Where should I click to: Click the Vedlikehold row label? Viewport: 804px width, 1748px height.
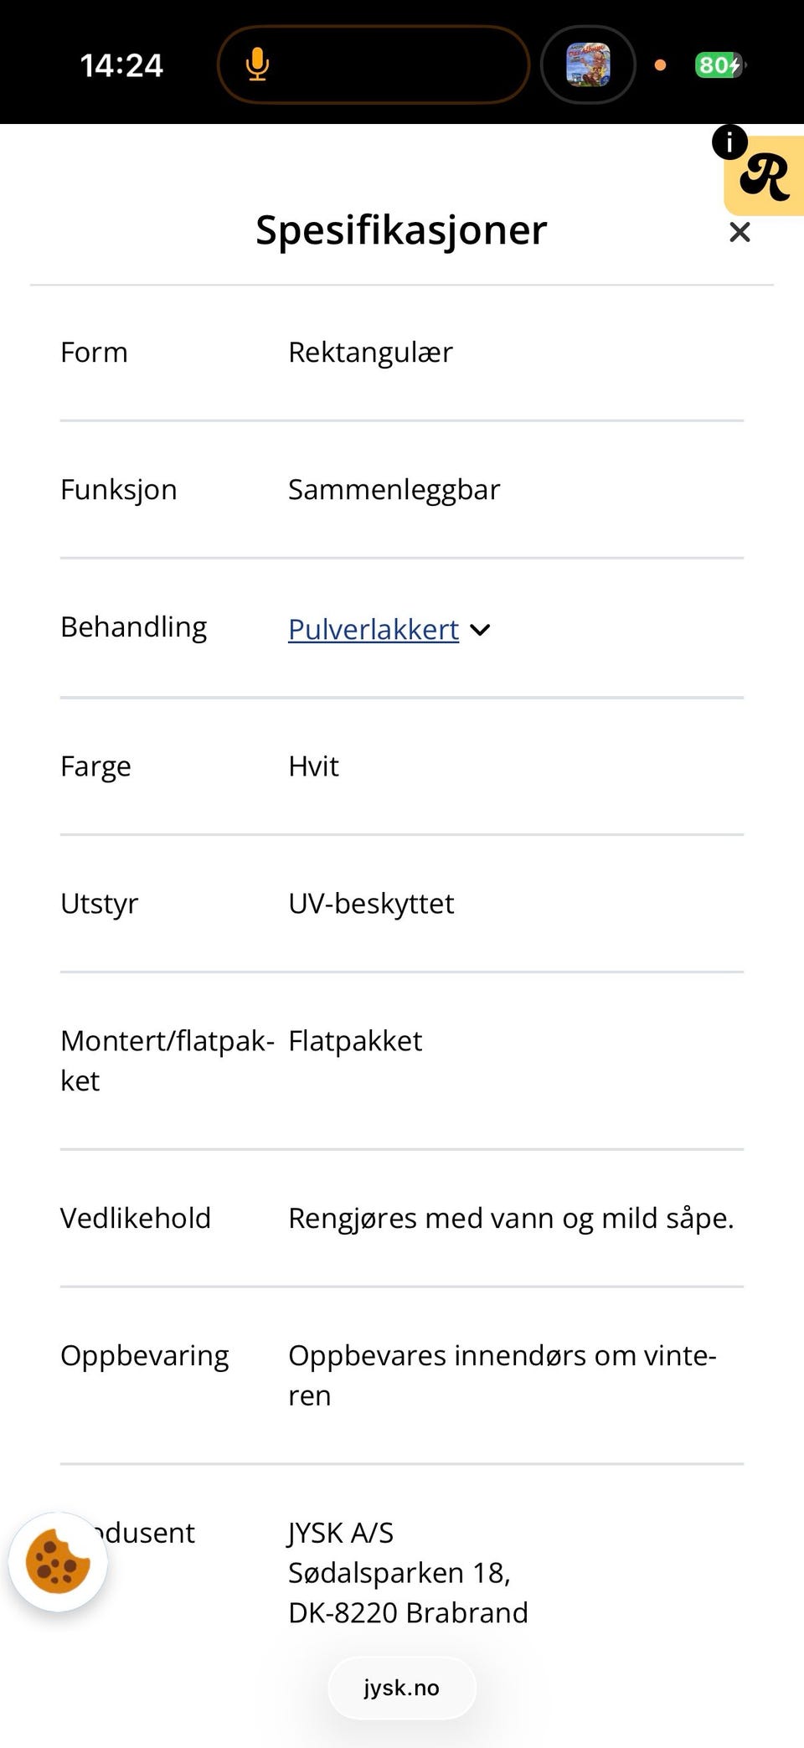(136, 1218)
